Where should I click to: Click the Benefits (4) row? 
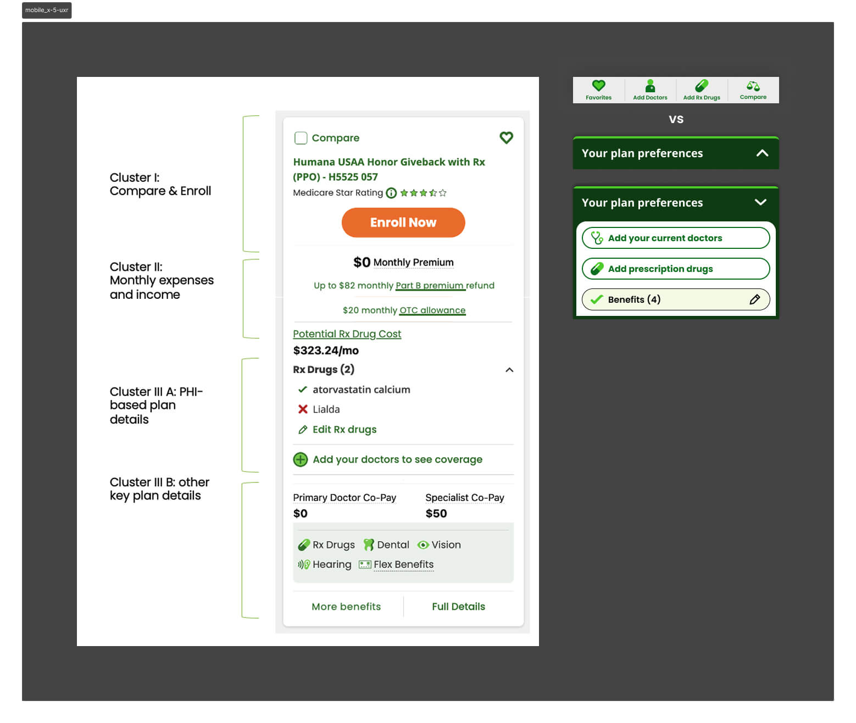(x=676, y=299)
